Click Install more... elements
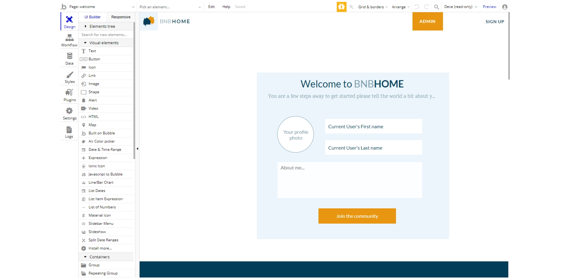 [x=106, y=249]
